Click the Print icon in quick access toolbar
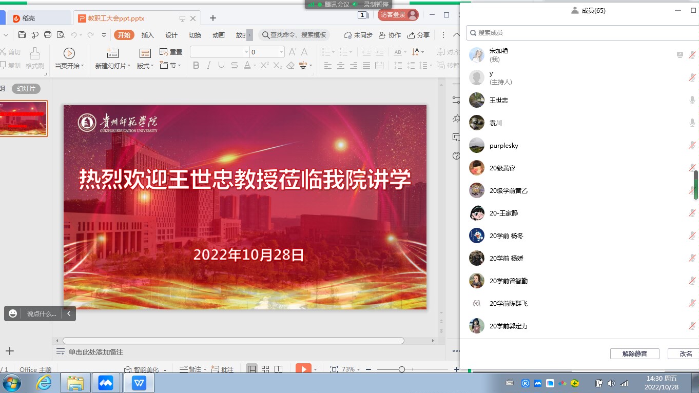The image size is (699, 393). tap(48, 35)
